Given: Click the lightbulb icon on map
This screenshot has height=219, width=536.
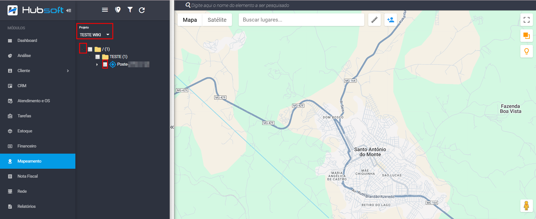Looking at the screenshot, I should tap(527, 51).
